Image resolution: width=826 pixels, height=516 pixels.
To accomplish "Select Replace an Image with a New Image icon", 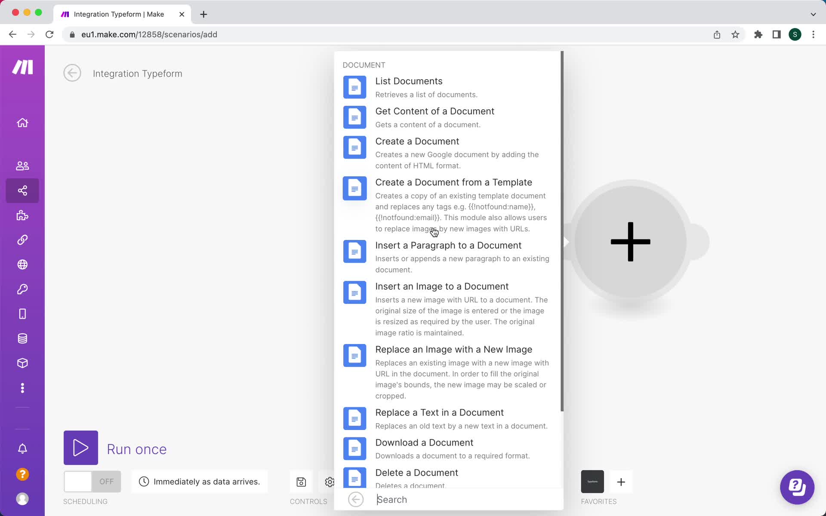I will [x=355, y=356].
